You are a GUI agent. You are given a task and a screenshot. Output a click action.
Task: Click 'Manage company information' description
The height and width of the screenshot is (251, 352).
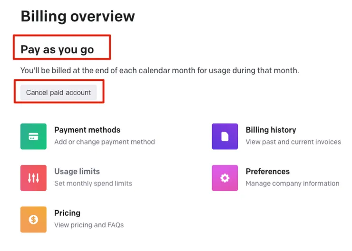(292, 183)
